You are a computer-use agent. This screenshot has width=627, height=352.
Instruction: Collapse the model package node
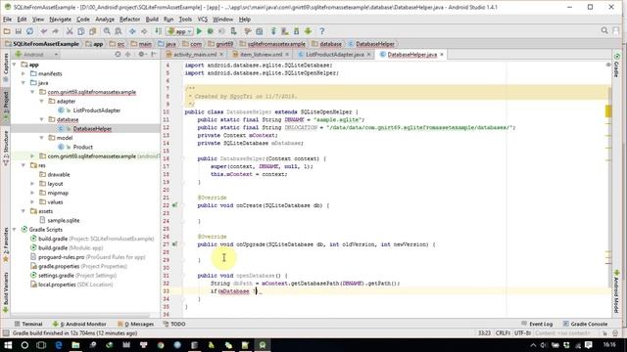pyautogui.click(x=41, y=138)
